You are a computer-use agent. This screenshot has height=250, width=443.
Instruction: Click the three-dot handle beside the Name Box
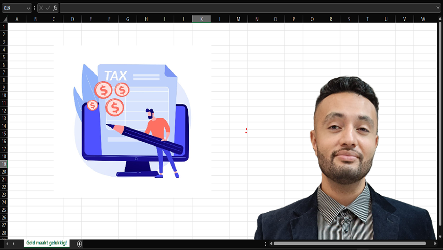click(x=34, y=8)
